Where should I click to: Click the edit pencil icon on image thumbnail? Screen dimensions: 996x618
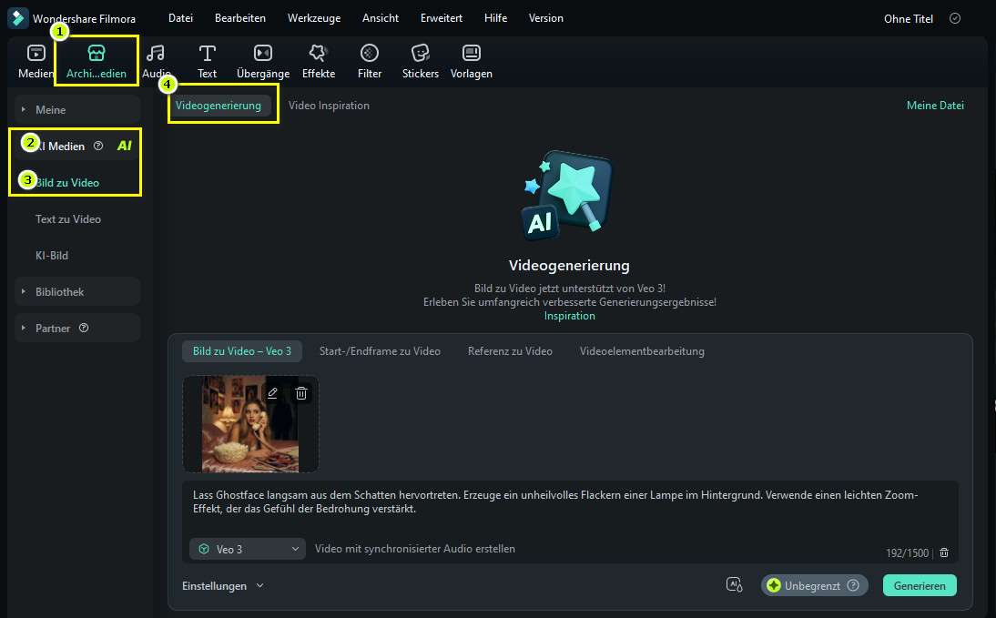click(272, 393)
